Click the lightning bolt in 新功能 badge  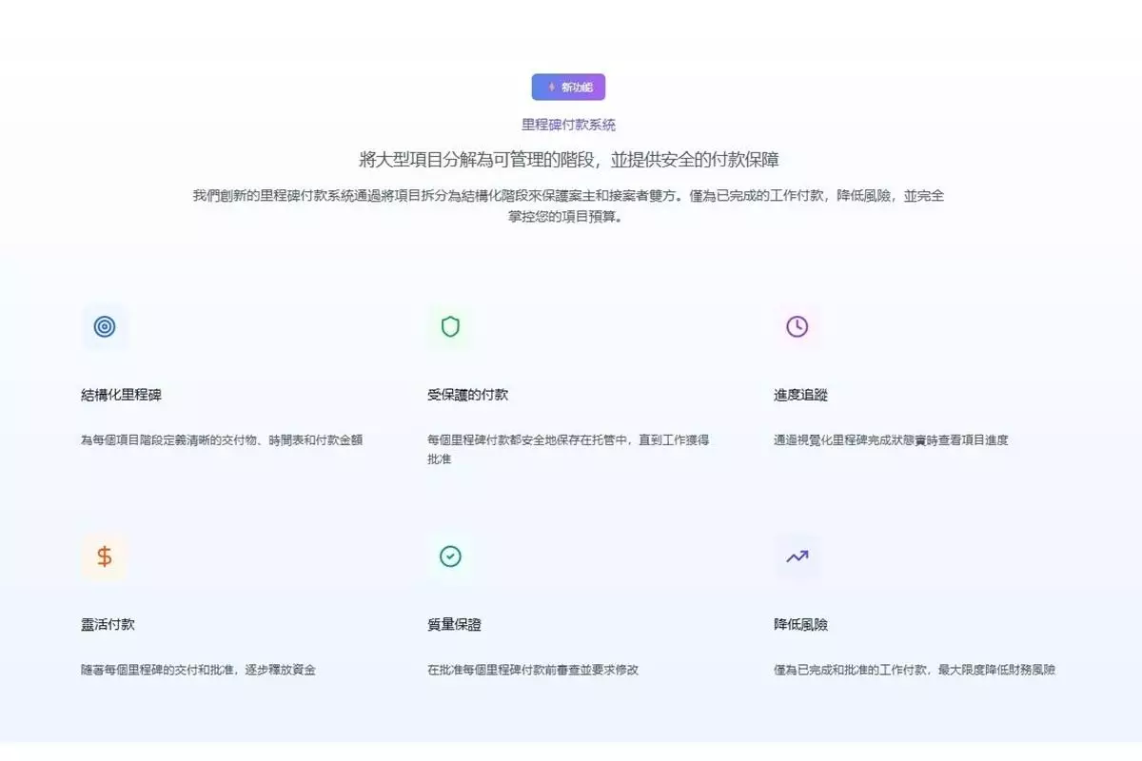551,88
